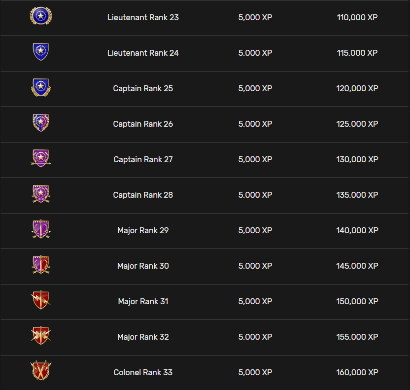Click the Major Rank 30 name

pos(143,266)
